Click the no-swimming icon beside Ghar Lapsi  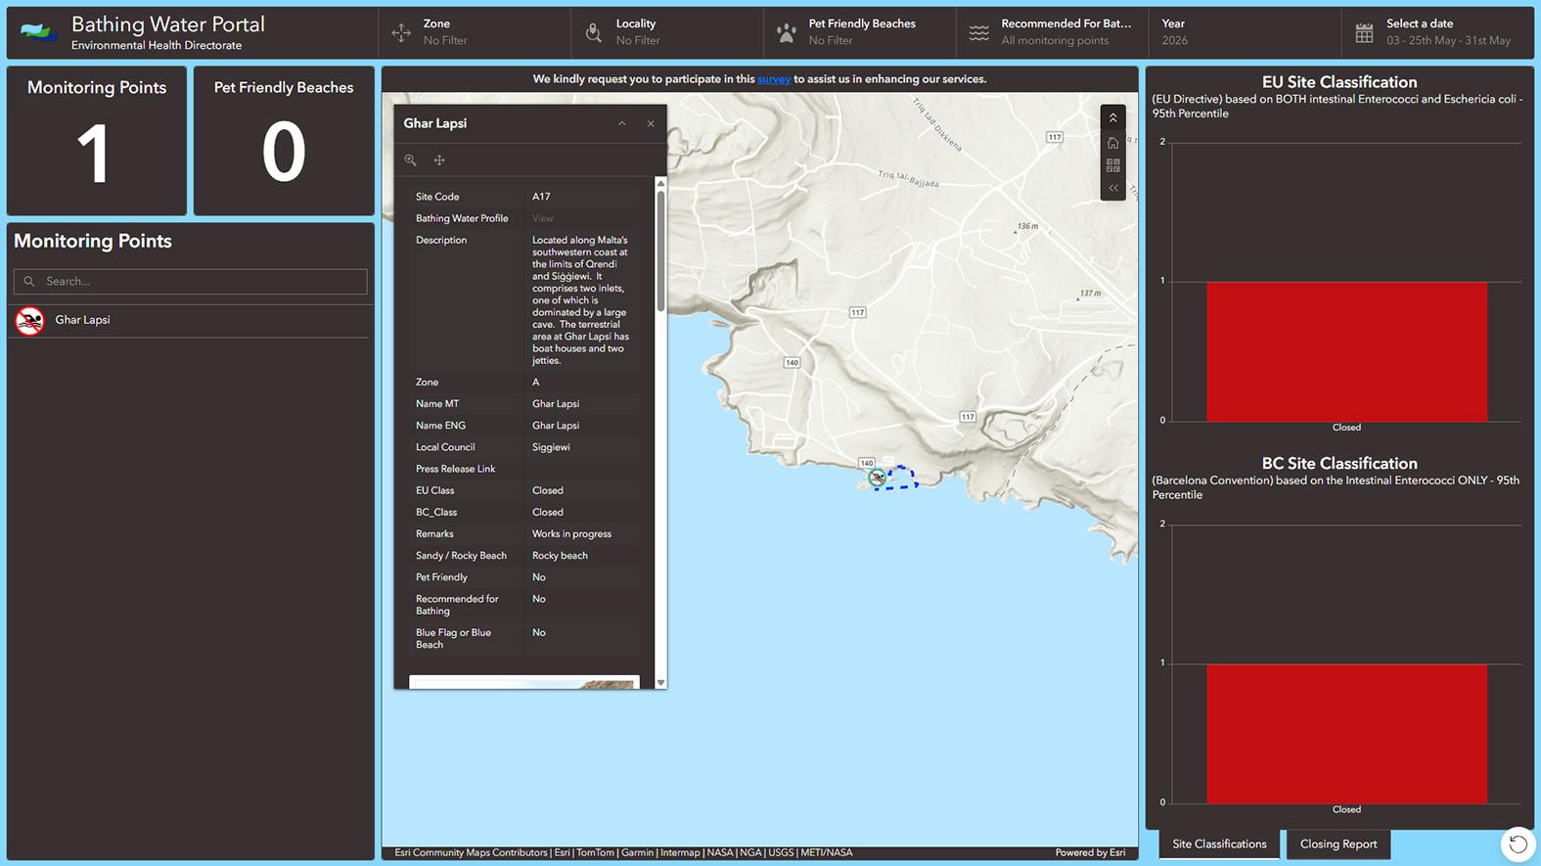[30, 321]
